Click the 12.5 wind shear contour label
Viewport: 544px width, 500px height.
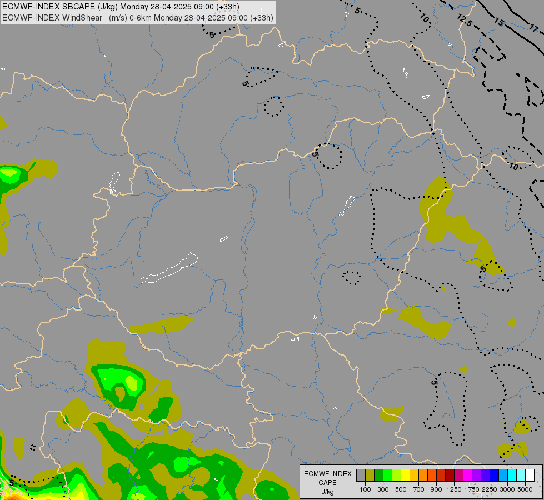click(x=464, y=20)
